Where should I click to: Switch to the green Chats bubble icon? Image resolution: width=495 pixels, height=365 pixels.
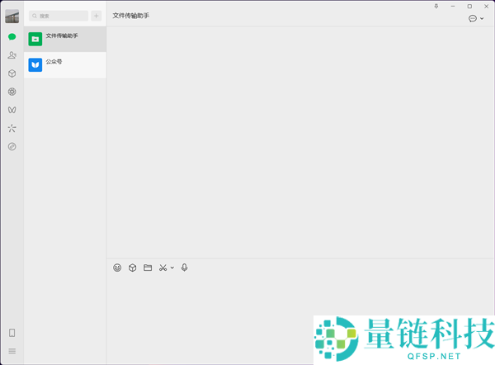click(x=12, y=37)
